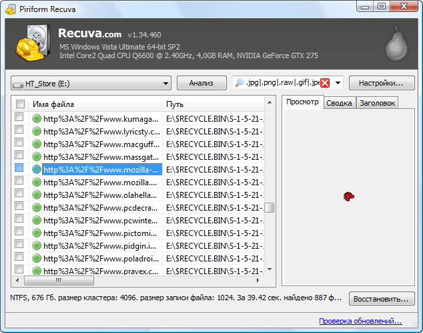Image resolution: width=423 pixels, height=333 pixels.
Task: Check the box for the poladroi file
Action: (19, 257)
